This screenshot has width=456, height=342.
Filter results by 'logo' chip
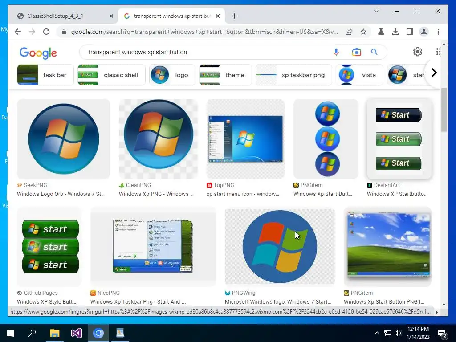172,75
